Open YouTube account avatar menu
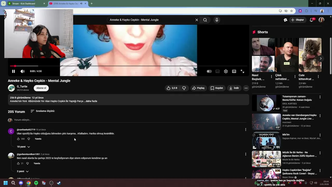 tap(321, 20)
